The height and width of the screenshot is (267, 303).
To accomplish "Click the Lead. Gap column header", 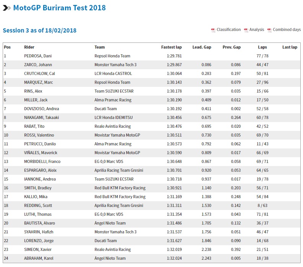I will pyautogui.click(x=202, y=47).
